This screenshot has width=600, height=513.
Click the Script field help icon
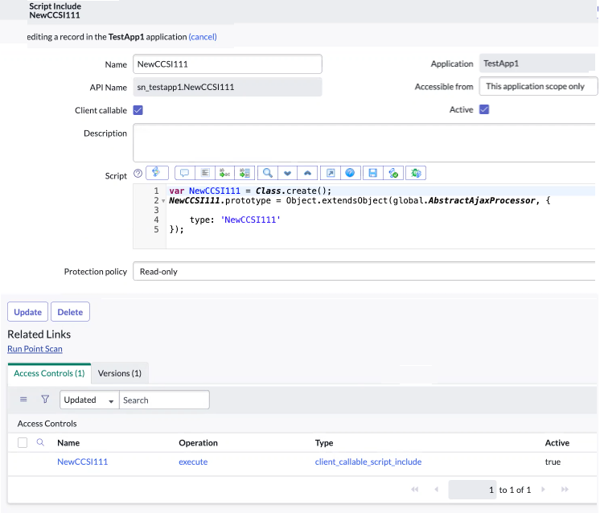coord(138,174)
